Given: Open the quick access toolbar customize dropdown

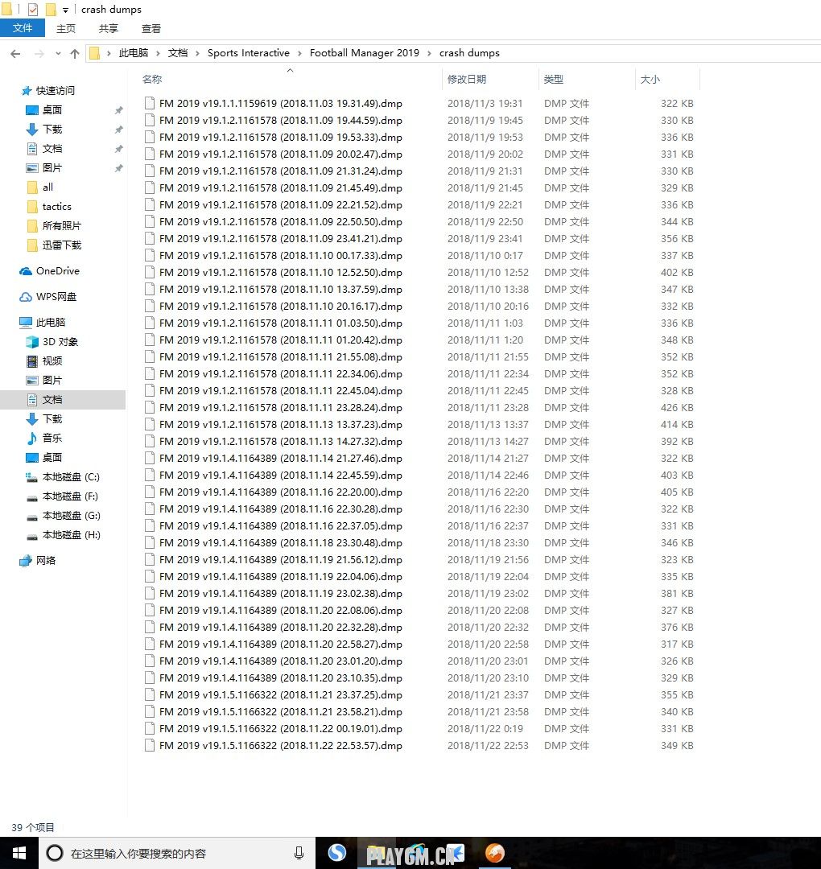Looking at the screenshot, I should [65, 10].
